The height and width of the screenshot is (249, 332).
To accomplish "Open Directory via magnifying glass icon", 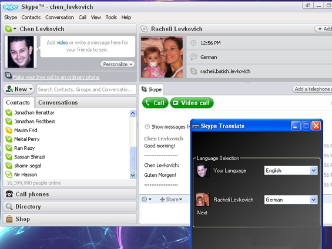I will point(9,207).
